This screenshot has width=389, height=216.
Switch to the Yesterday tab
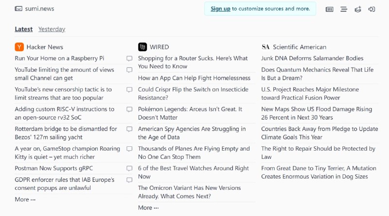52,29
